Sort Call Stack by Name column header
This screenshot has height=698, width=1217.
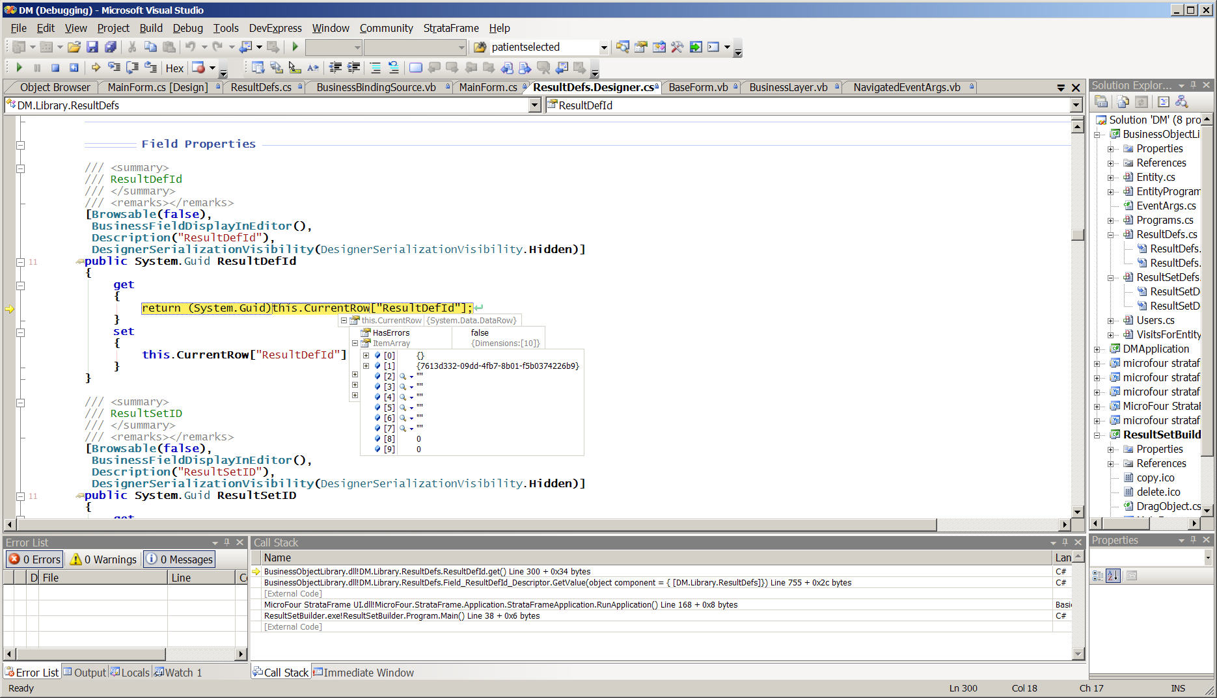click(278, 557)
